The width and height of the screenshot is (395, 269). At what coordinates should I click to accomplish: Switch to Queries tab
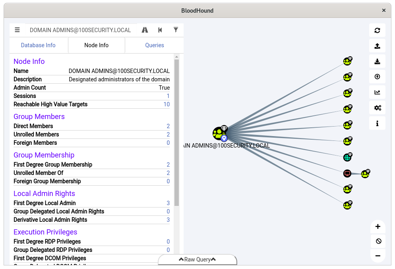[155, 45]
